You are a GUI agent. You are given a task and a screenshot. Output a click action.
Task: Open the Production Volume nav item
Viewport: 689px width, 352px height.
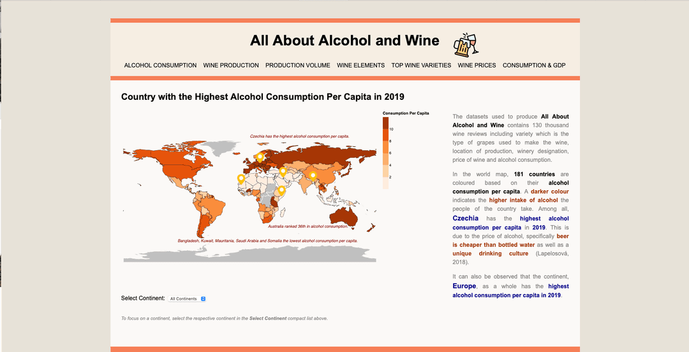[298, 66]
